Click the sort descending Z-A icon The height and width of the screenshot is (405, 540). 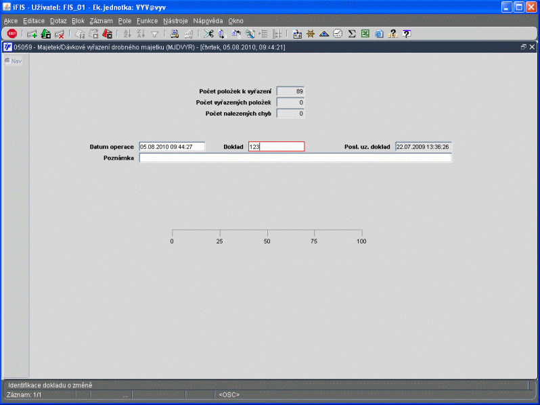click(141, 34)
